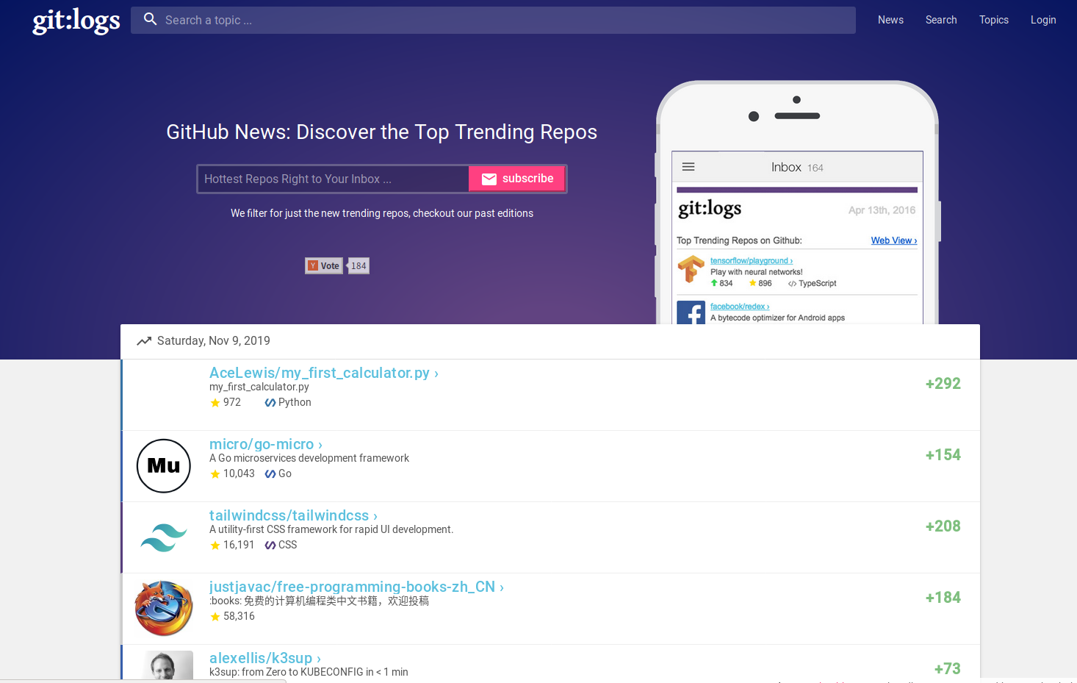Click the code icon beside CSS
The image size is (1077, 683).
270,546
